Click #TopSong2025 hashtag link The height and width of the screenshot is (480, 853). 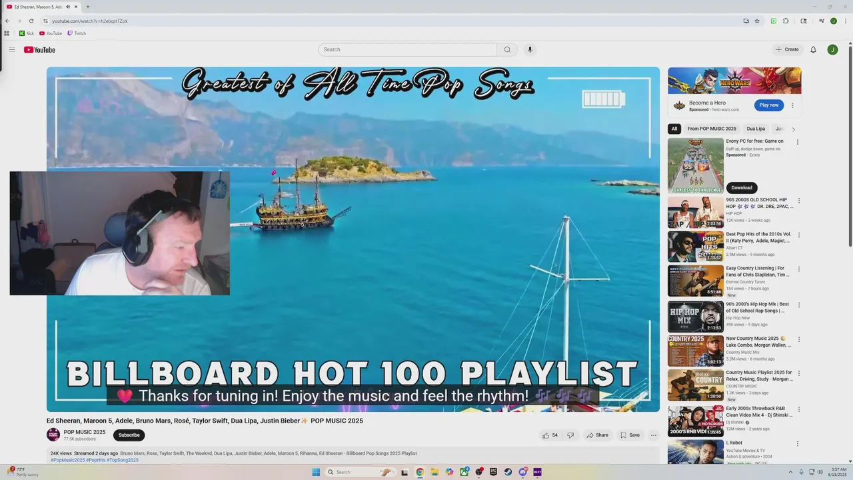click(x=123, y=460)
